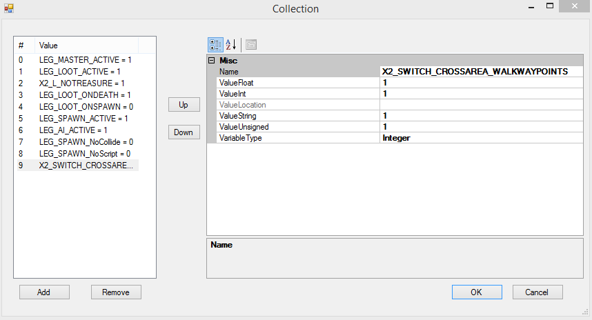Edit the Name value X2_SWITCH_CROSSAREA_WALKWAYPOINTS
This screenshot has height=320, width=592.
[x=481, y=71]
